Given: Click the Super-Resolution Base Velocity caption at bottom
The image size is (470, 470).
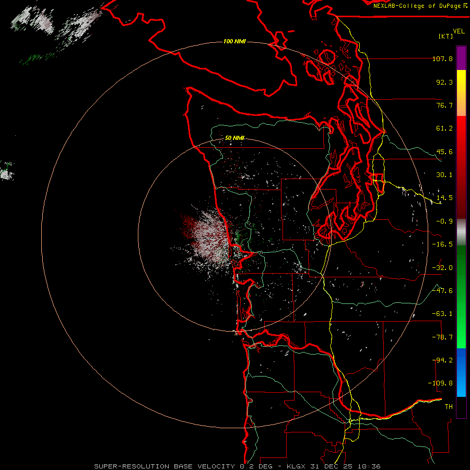Looking at the screenshot, I should [x=238, y=466].
